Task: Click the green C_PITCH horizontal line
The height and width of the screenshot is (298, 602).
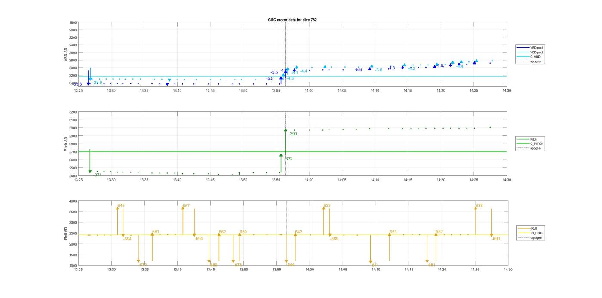Action: (x=292, y=151)
